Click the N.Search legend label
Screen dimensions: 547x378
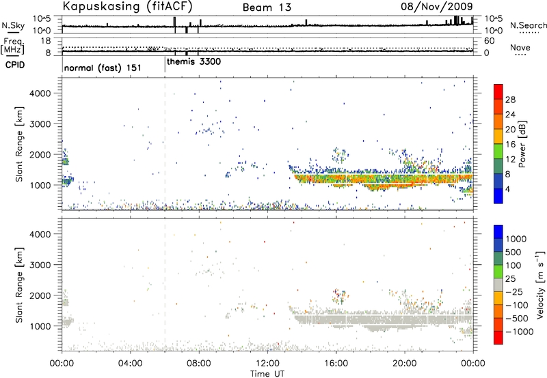click(x=528, y=25)
